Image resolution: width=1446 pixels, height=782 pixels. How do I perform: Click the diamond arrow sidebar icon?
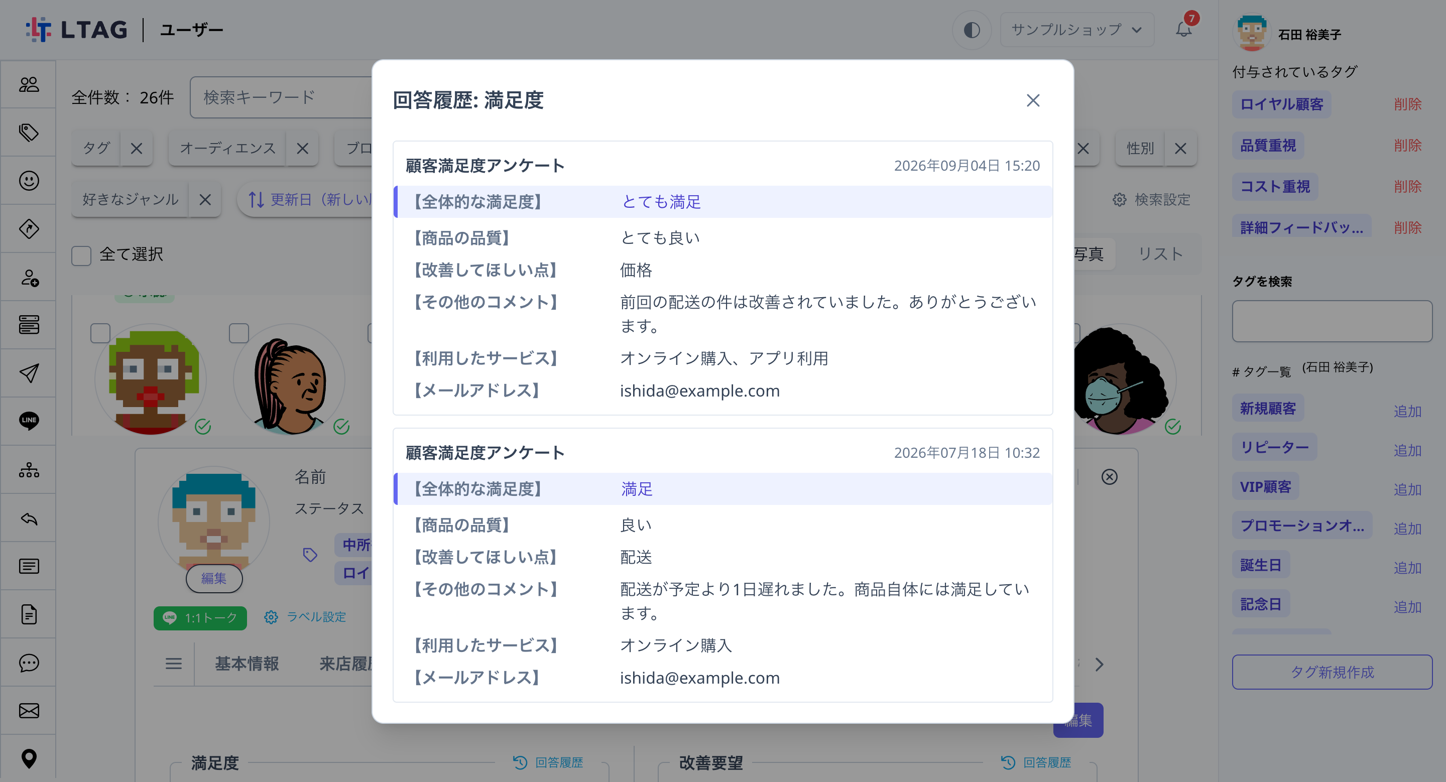[29, 229]
